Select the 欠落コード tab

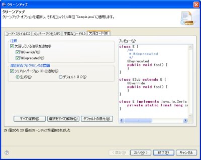click(x=98, y=33)
